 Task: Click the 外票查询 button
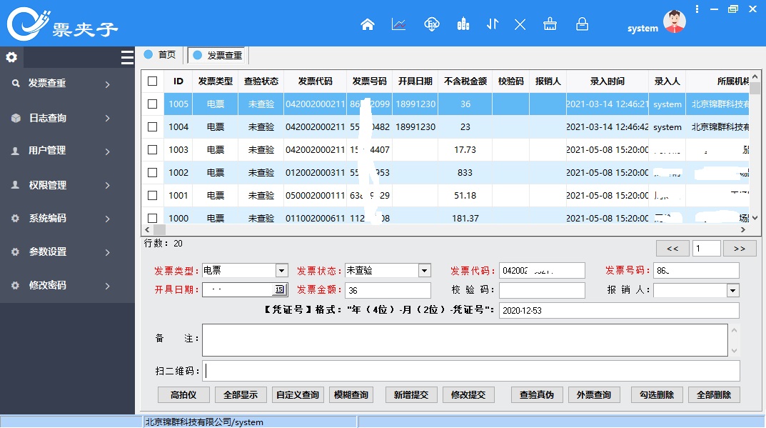click(x=594, y=394)
